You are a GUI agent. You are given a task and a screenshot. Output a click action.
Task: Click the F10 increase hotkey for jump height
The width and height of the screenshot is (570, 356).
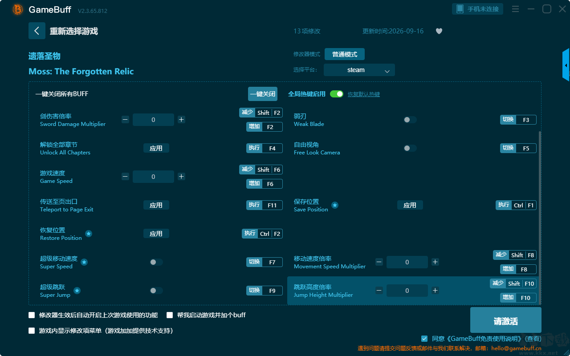pyautogui.click(x=518, y=298)
